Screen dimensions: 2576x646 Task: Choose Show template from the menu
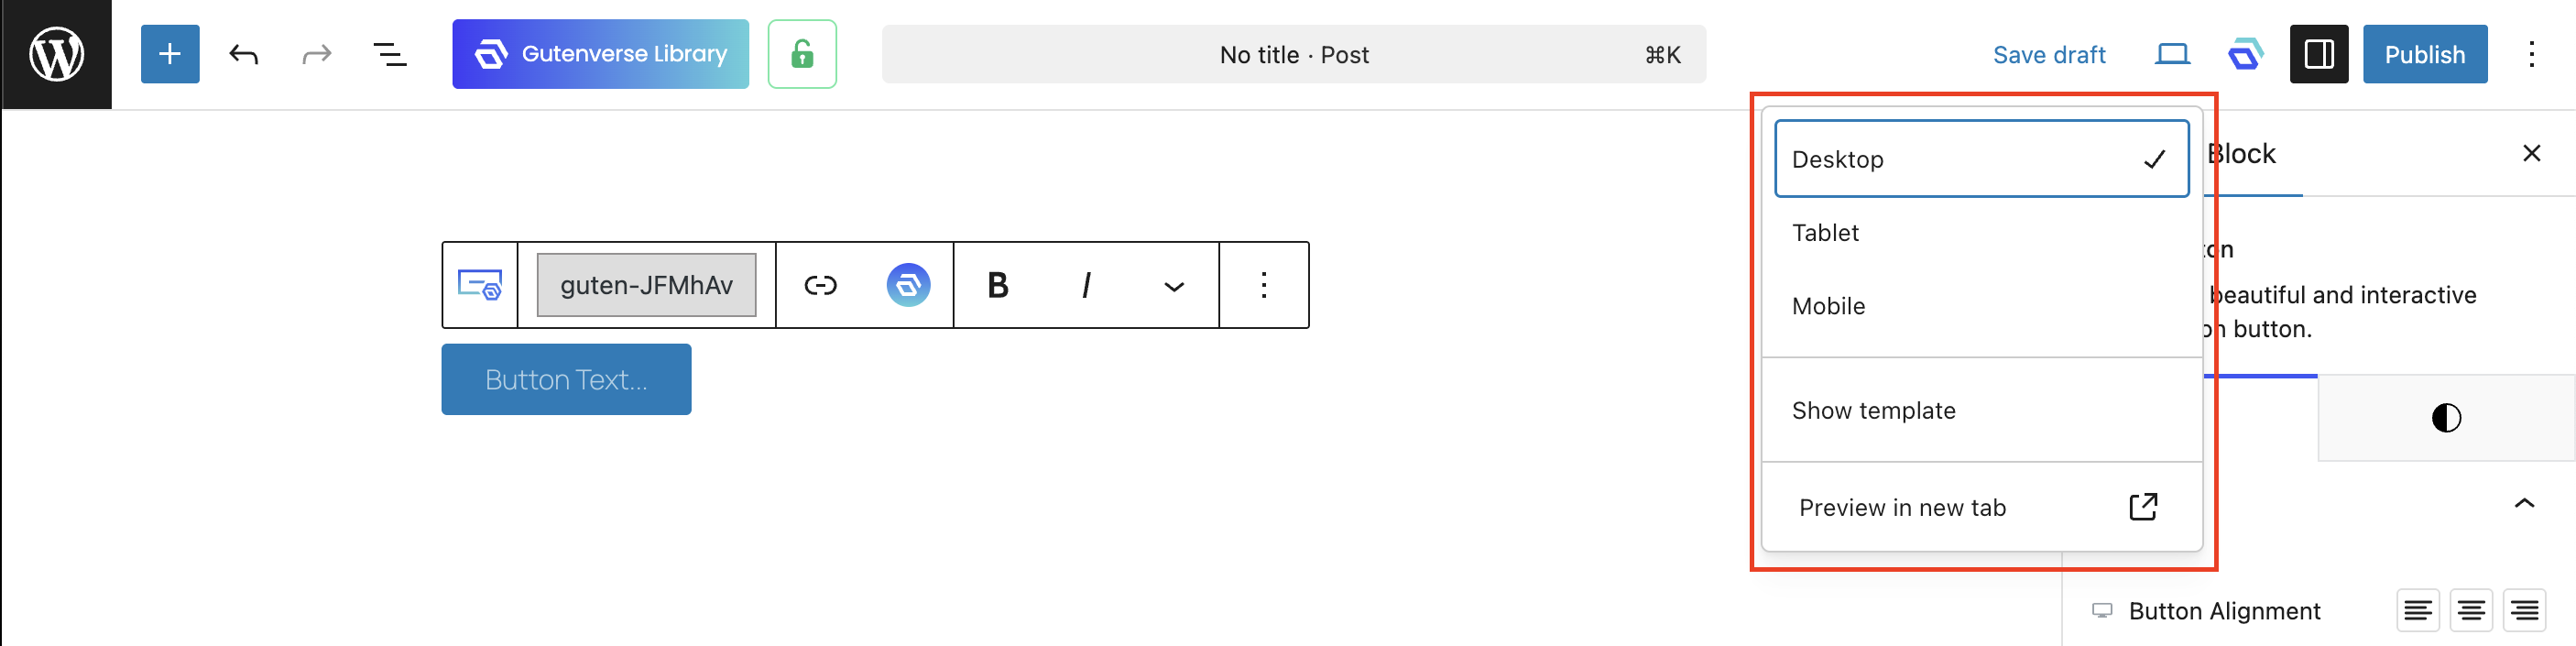[1874, 410]
